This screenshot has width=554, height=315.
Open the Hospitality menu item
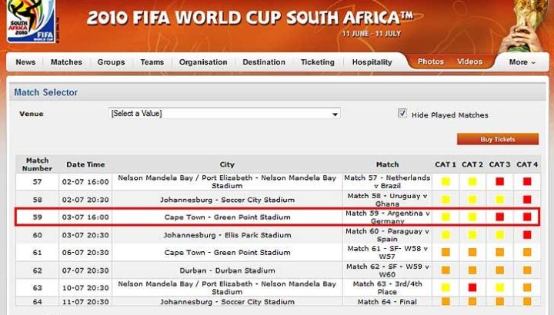(372, 62)
